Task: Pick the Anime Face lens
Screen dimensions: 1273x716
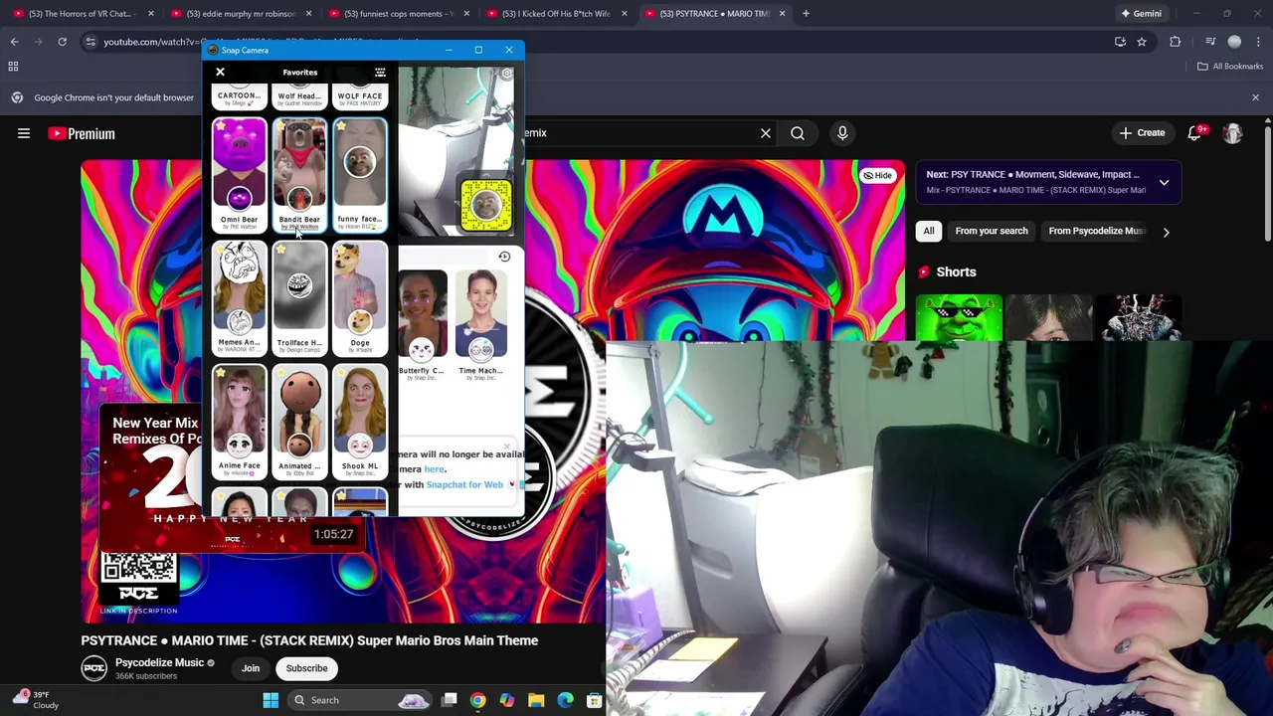Action: (239, 421)
